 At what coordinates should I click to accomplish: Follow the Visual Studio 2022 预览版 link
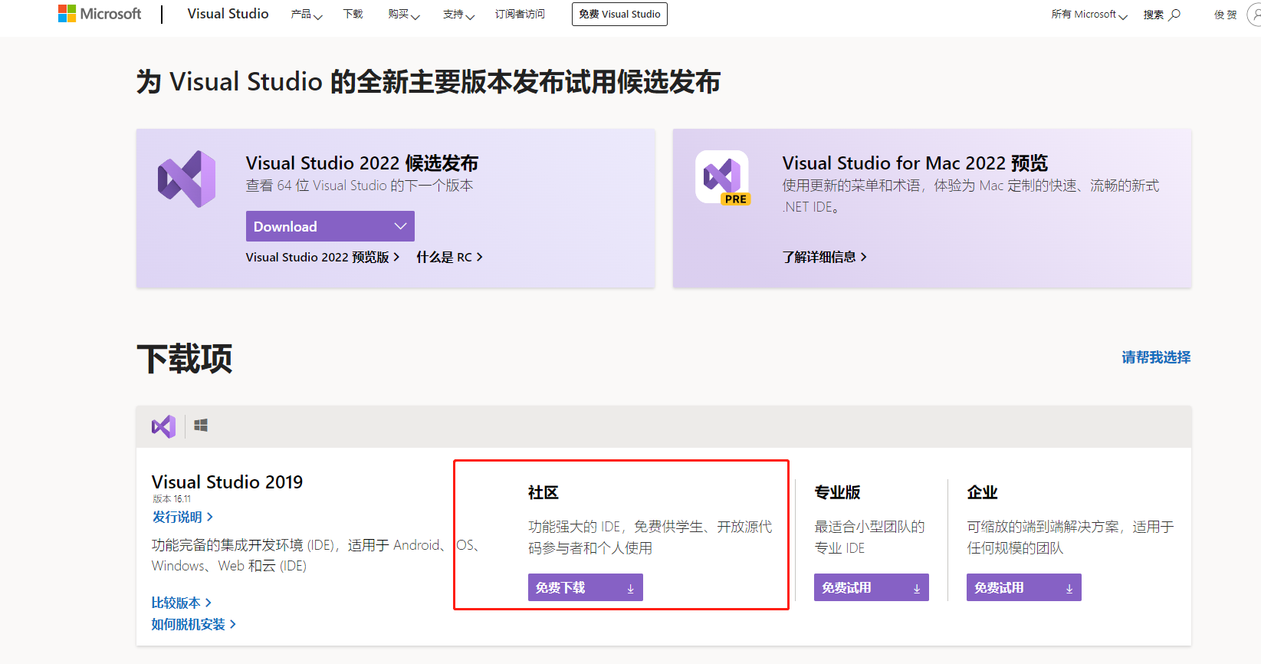323,257
